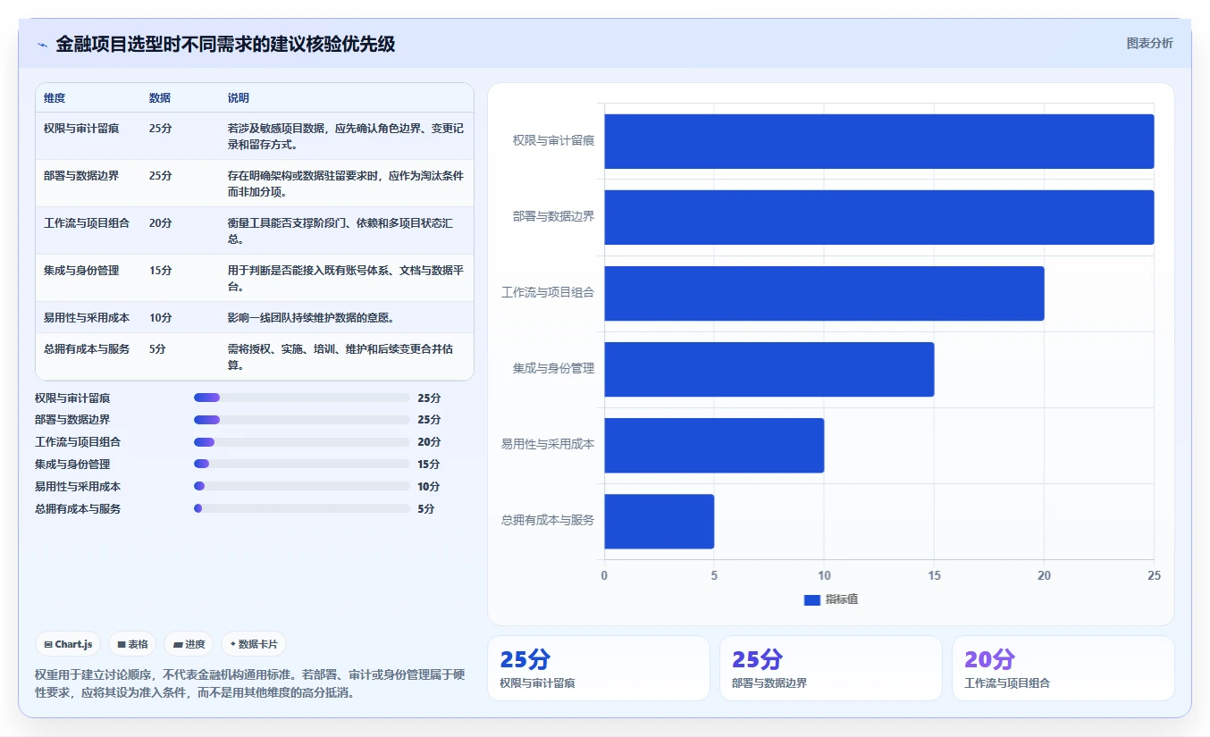This screenshot has height=737, width=1210.
Task: Click the 工作流与项目组合 20分 progress bar
Action: point(302,442)
